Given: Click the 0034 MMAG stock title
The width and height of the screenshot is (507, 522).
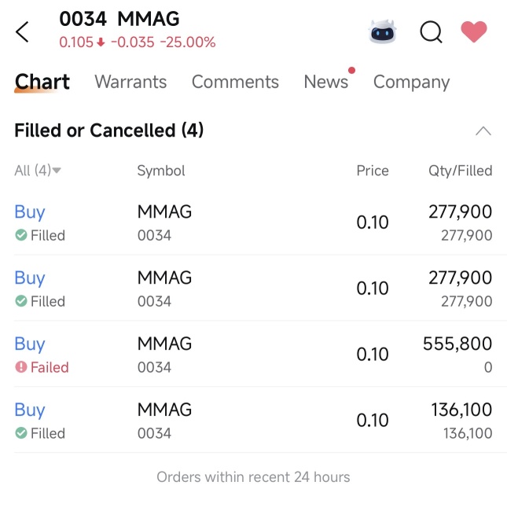Looking at the screenshot, I should pyautogui.click(x=119, y=19).
